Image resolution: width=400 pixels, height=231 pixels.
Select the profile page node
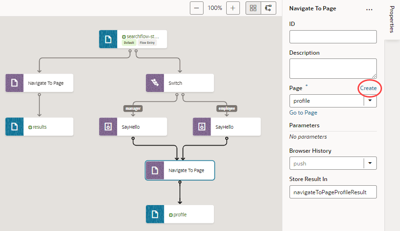coord(180,214)
